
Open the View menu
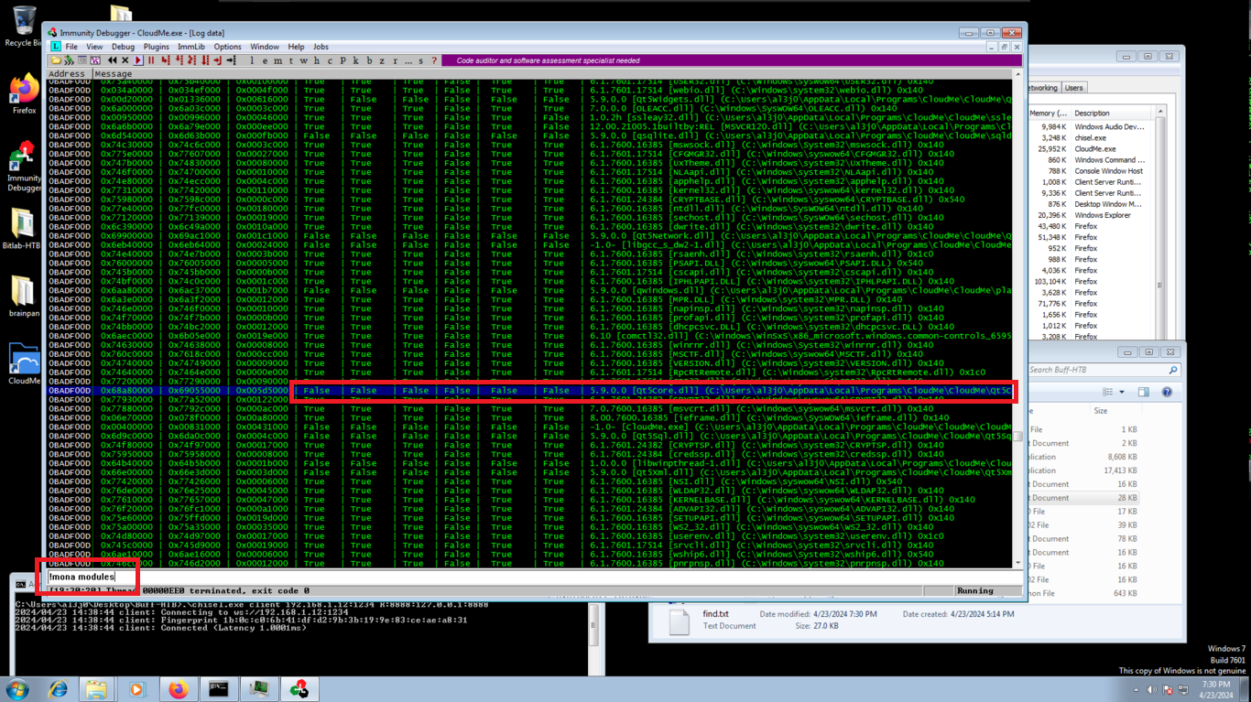point(94,47)
